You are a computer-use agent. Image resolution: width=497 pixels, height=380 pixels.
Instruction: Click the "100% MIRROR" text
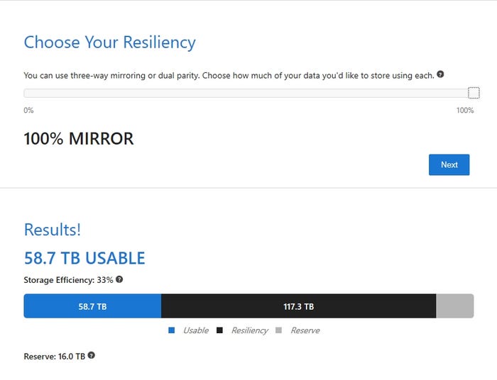(79, 138)
